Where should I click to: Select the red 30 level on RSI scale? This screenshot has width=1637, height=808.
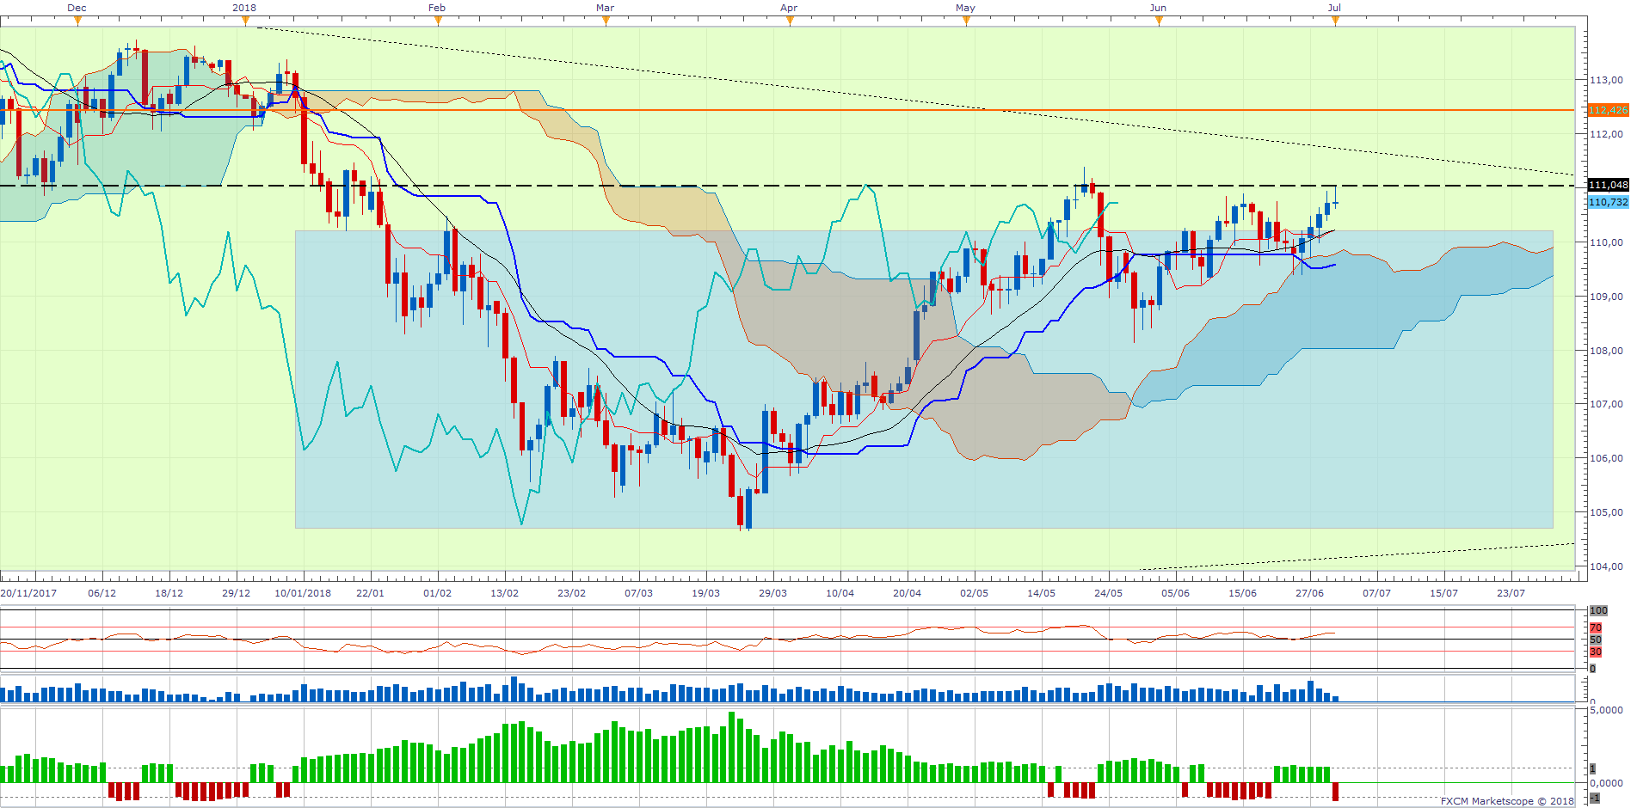(x=1596, y=652)
